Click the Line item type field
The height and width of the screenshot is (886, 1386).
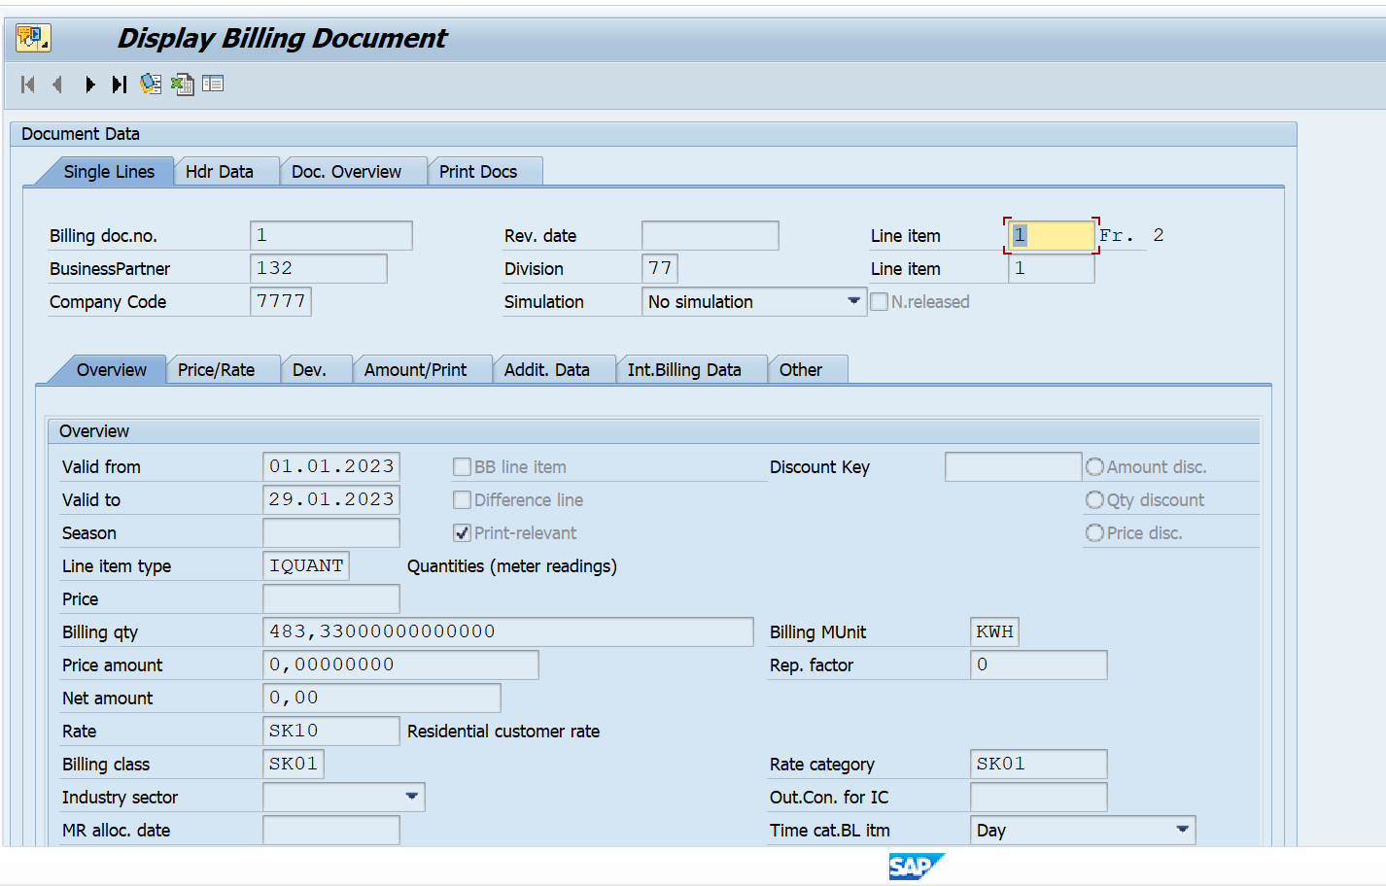tap(306, 566)
